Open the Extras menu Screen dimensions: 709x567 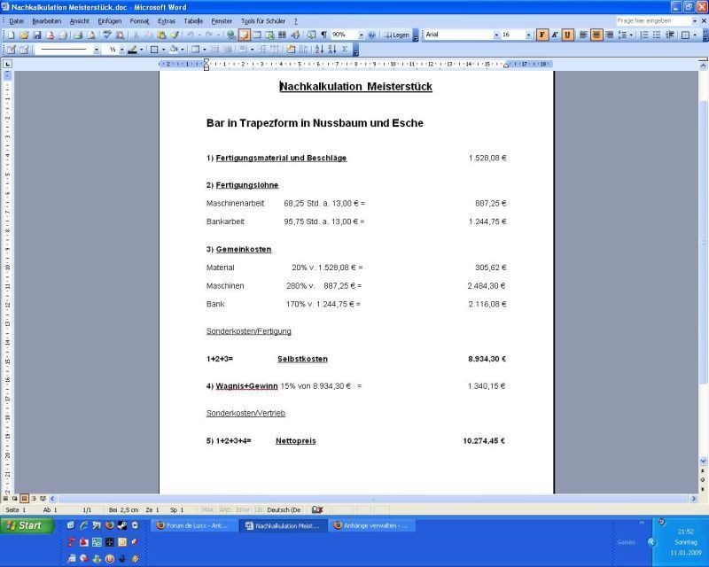tap(167, 20)
